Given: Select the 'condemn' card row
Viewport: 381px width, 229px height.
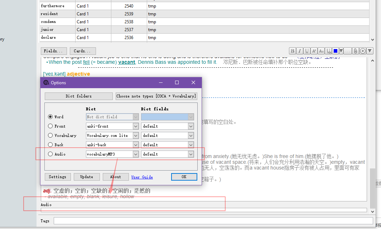Looking at the screenshot, I should 204,22.
